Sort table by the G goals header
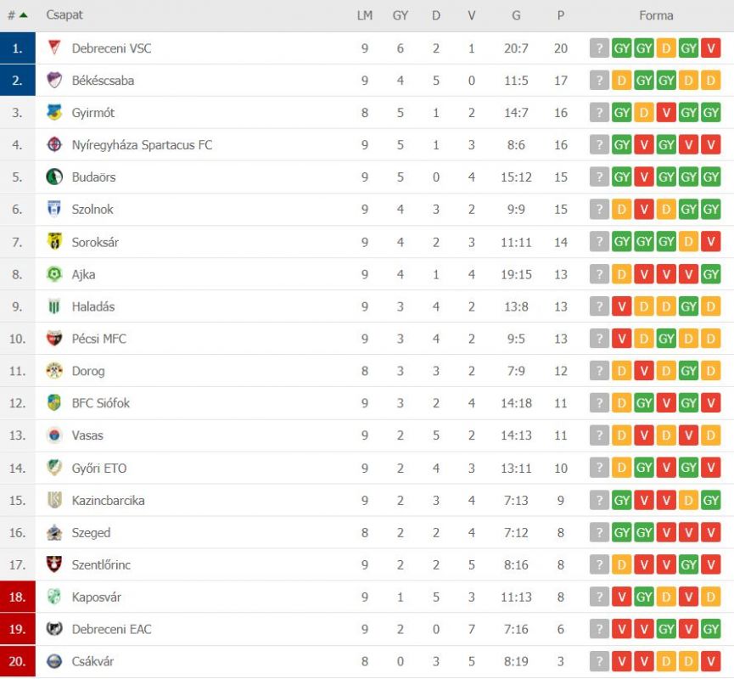This screenshot has width=734, height=679. coord(516,15)
